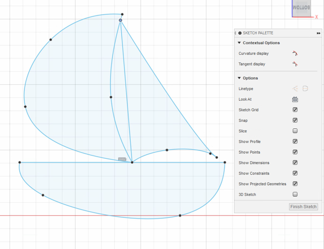Click the hull's left end point
Image resolution: width=324 pixels, height=249 pixels.
[x=20, y=162]
